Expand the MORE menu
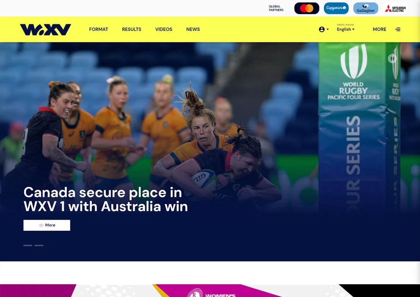 380,29
